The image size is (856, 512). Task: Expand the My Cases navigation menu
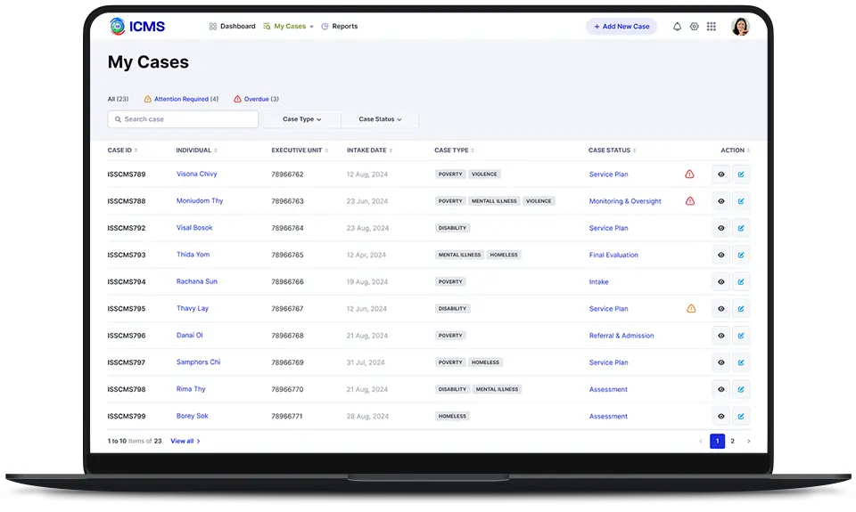pos(289,27)
